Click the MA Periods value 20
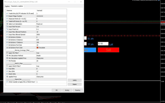Image resolution: width=165 pixels, height=103 pixels. [x=51, y=61]
